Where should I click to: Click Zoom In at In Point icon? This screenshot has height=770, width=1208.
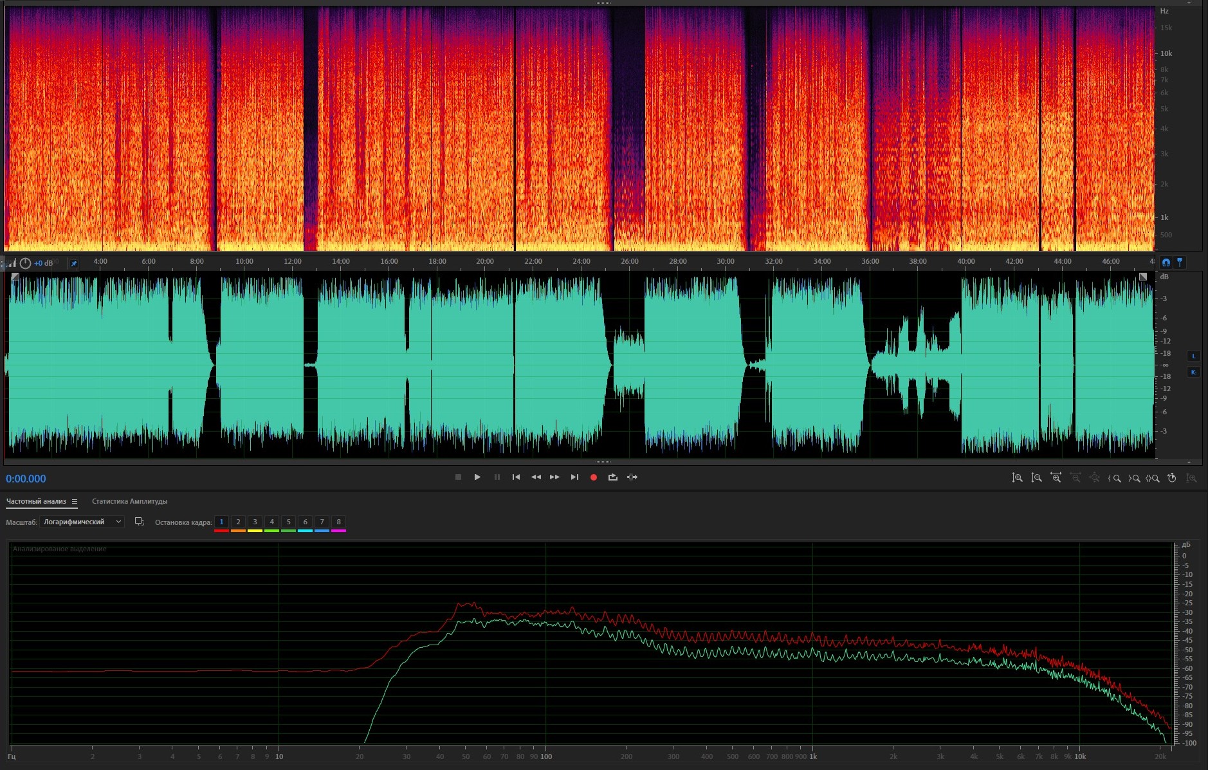point(1114,478)
